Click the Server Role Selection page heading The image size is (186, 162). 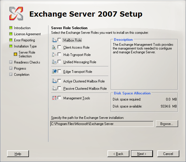coord(69,28)
